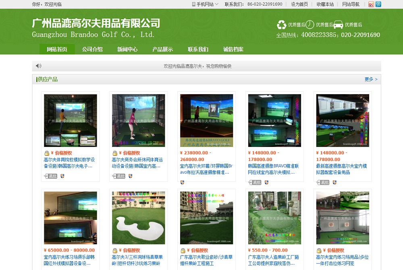Open 韩国高速摄像BRAVO精准联网 product link
The width and height of the screenshot is (403, 270).
pos(274,169)
